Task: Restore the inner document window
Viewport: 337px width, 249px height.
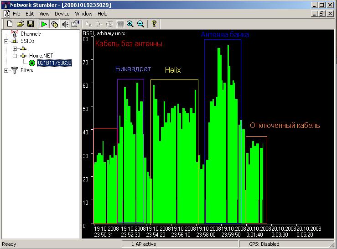Action: tap(322, 14)
